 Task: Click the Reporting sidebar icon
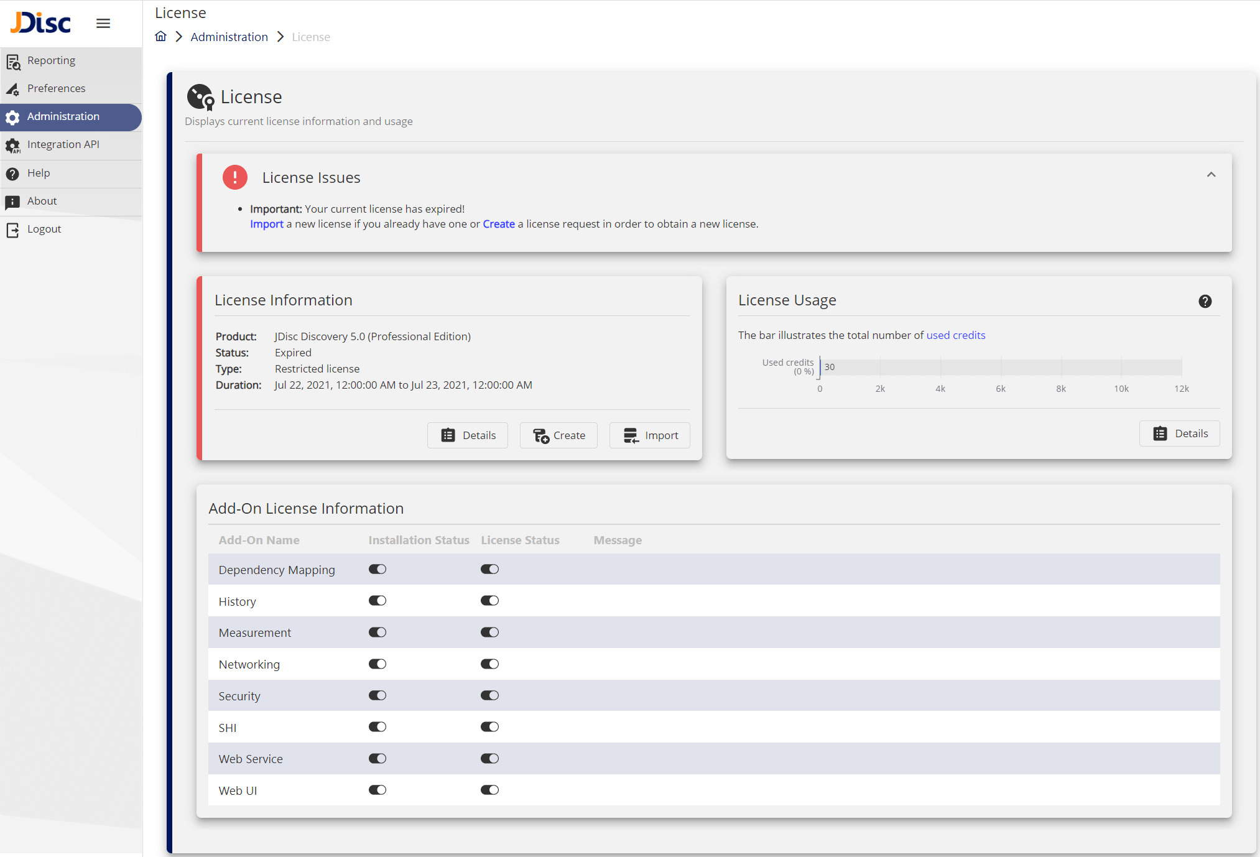click(13, 61)
